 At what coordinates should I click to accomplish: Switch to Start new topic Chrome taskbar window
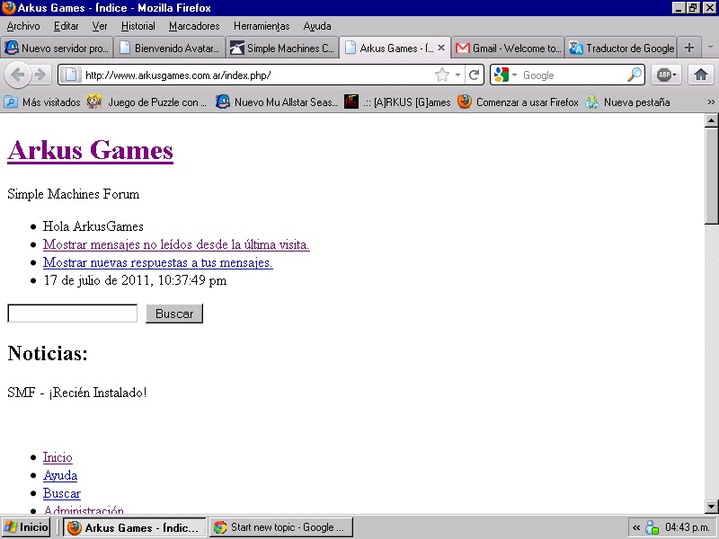tap(281, 527)
